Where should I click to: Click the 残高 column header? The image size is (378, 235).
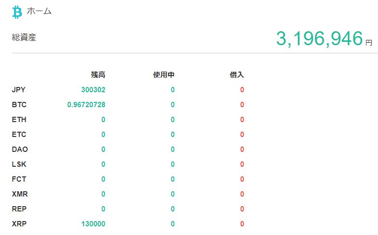98,74
